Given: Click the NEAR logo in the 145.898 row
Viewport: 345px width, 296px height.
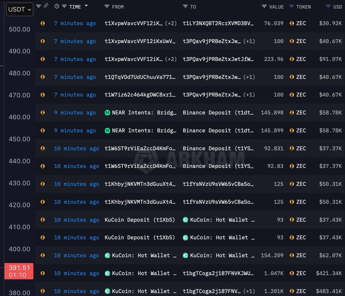Looking at the screenshot, I should coord(108,113).
